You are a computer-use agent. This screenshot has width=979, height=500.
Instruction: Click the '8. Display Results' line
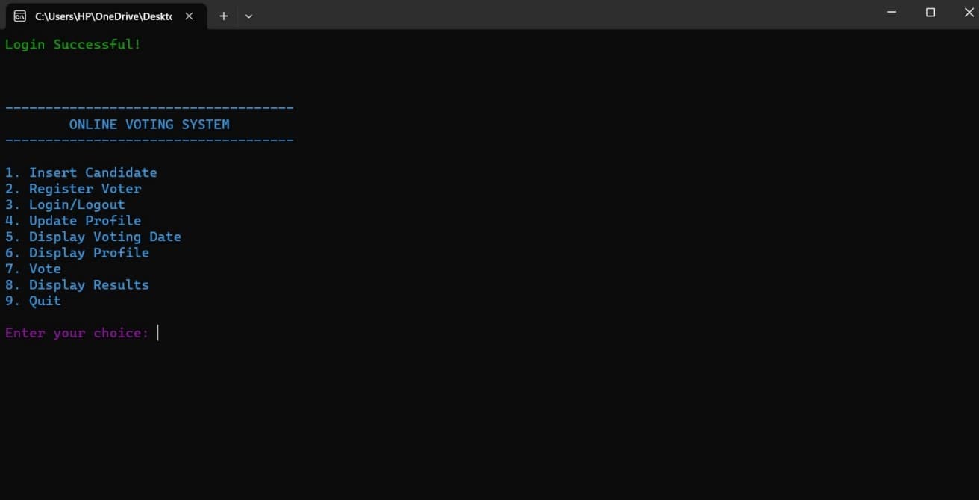point(77,285)
